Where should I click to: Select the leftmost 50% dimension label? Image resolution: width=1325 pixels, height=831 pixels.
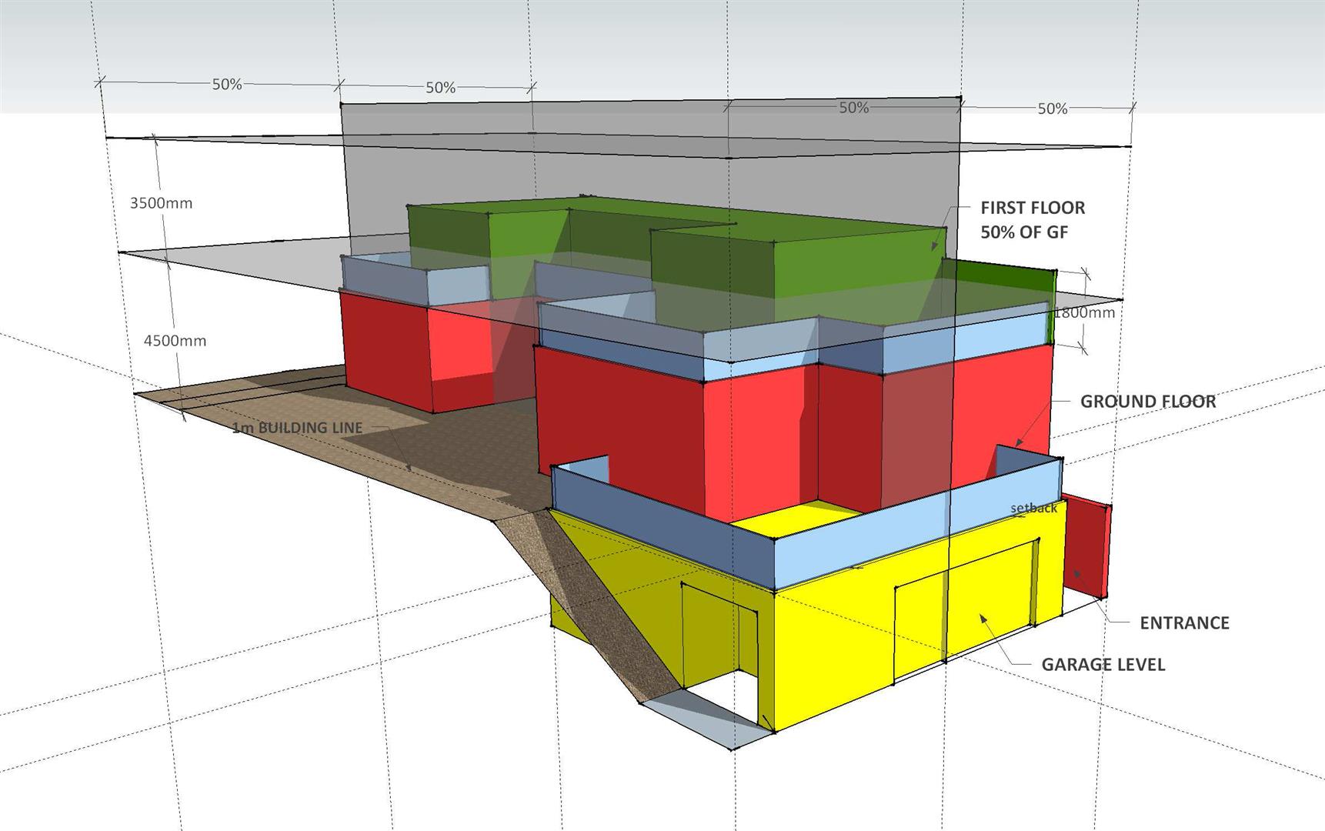[227, 85]
